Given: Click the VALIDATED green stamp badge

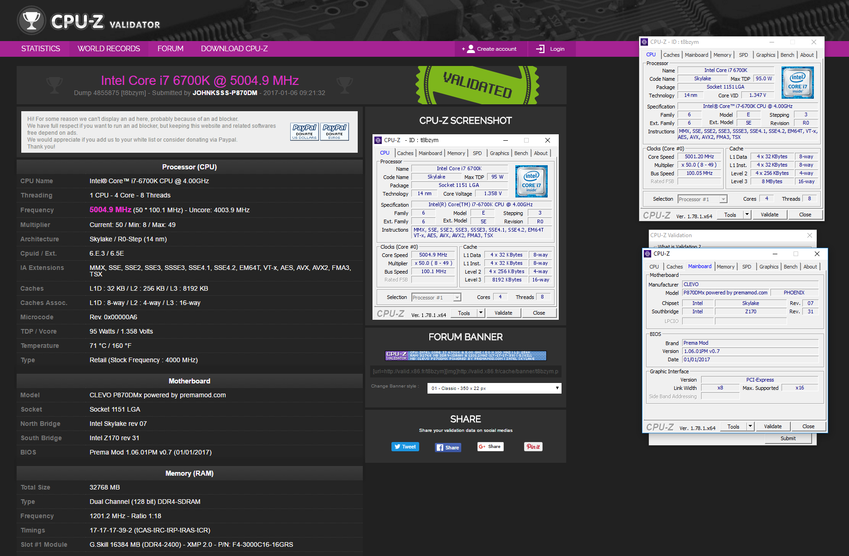Looking at the screenshot, I should pos(477,85).
